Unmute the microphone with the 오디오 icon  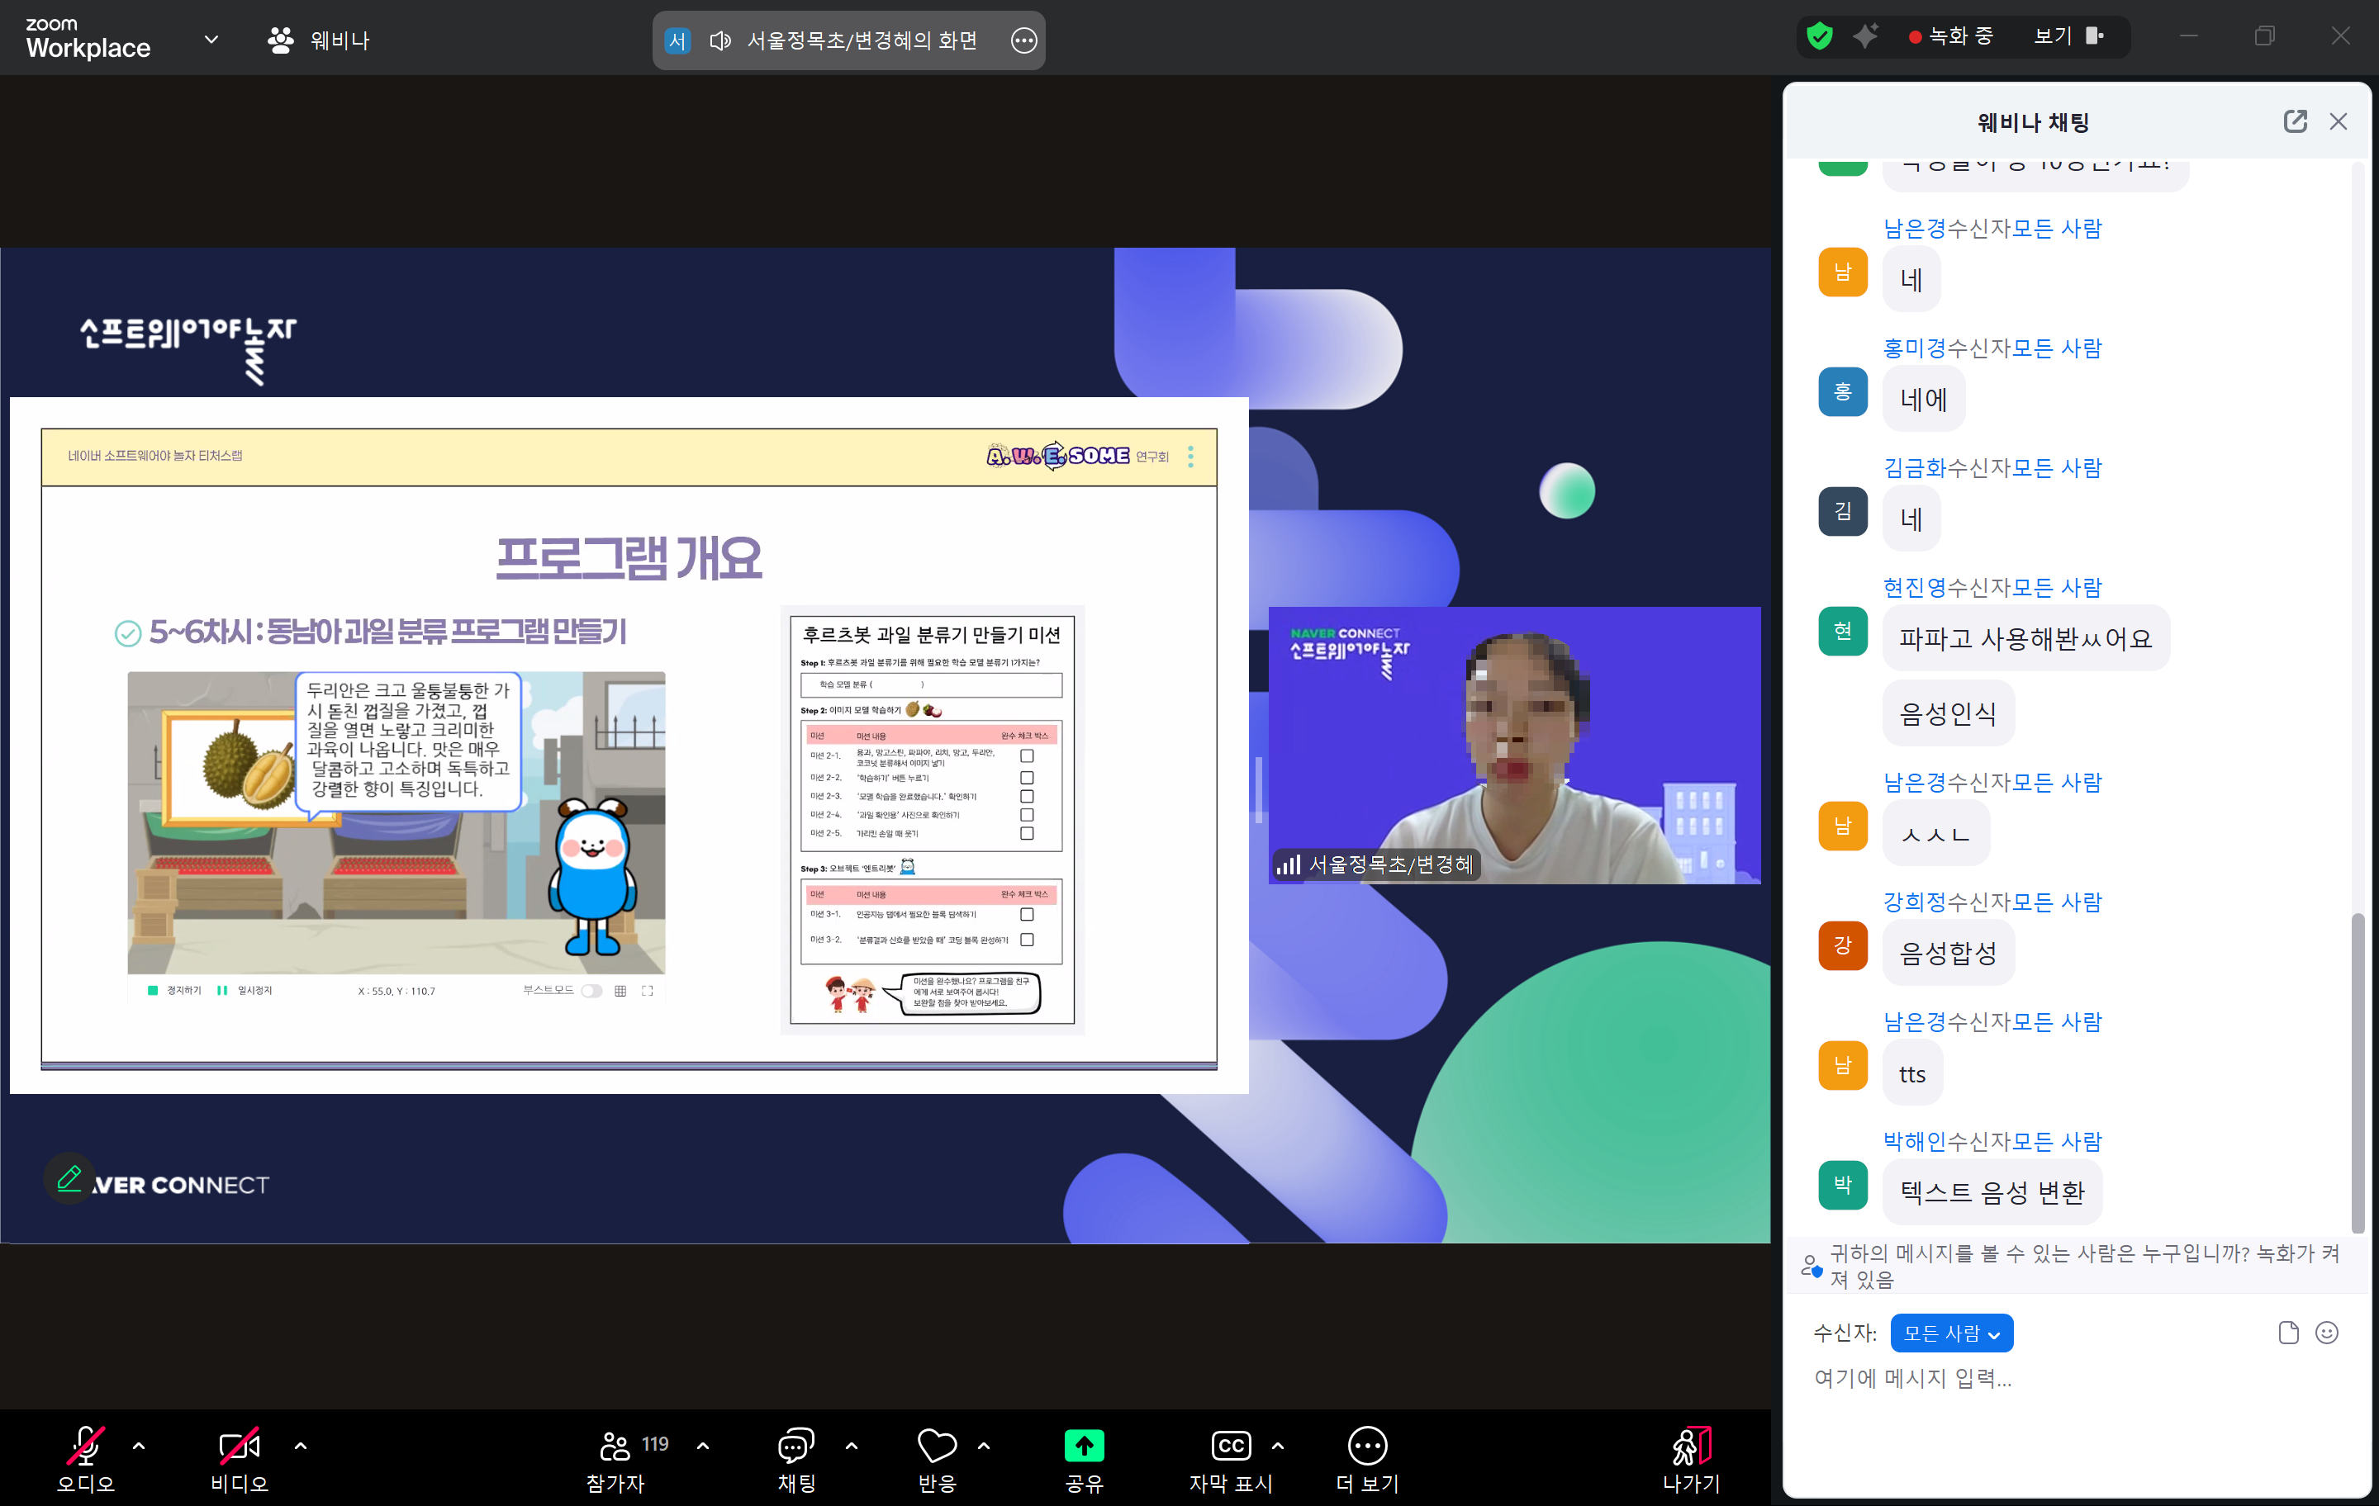pyautogui.click(x=85, y=1447)
